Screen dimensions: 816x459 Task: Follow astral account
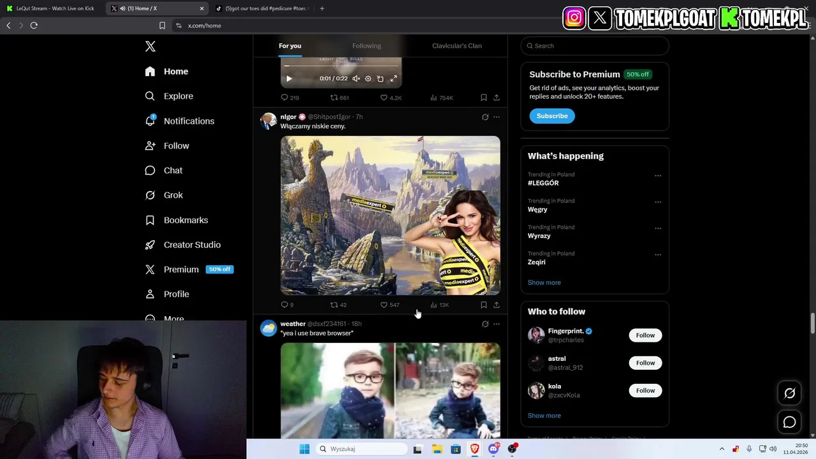pyautogui.click(x=645, y=363)
